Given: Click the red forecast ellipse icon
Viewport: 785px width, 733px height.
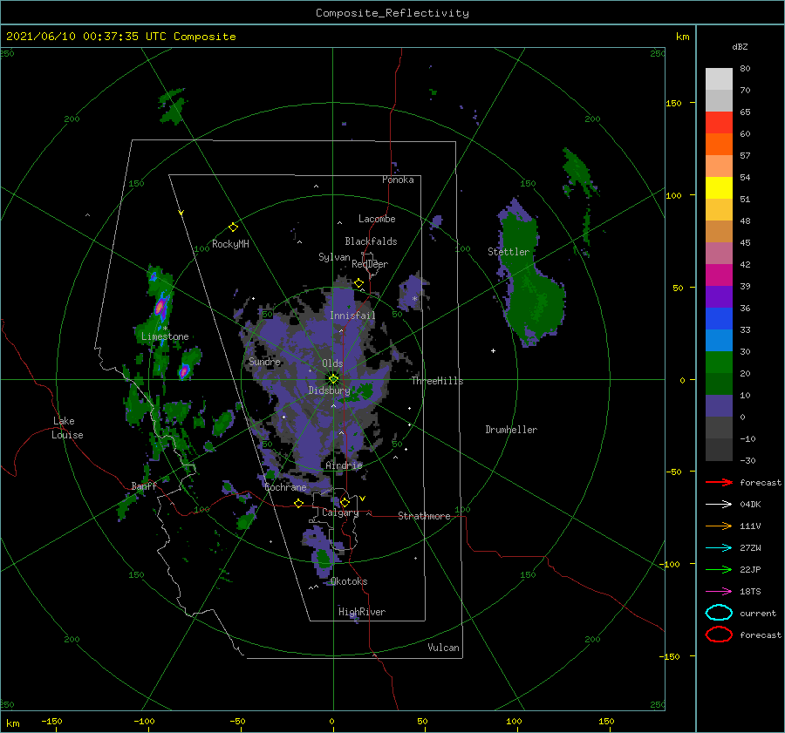Looking at the screenshot, I should 719,635.
